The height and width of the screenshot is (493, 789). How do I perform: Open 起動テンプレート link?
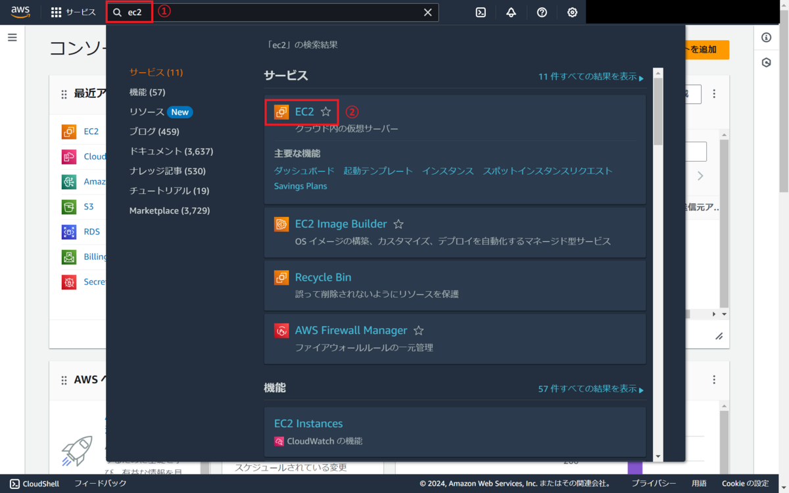[x=378, y=171]
